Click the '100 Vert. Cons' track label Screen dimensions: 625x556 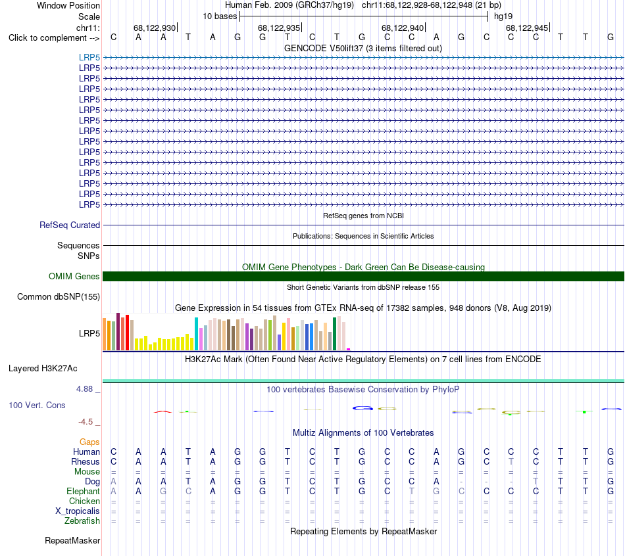pyautogui.click(x=37, y=405)
